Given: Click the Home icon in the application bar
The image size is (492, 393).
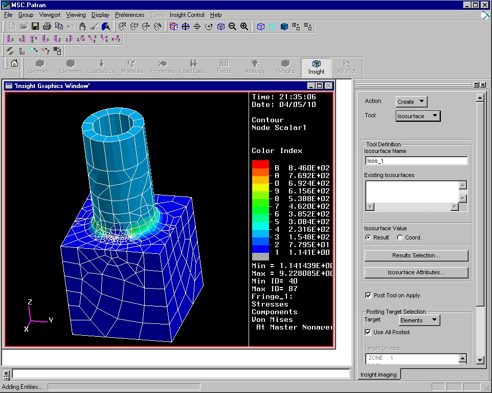Looking at the screenshot, I should (14, 63).
